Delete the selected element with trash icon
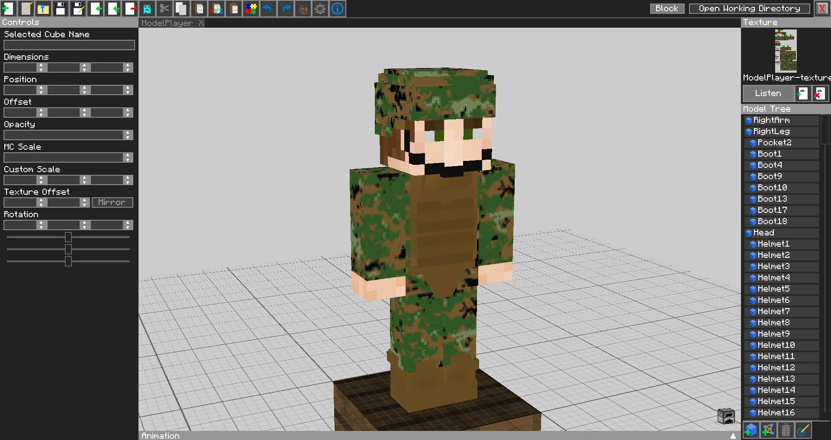The height and width of the screenshot is (440, 831). (x=786, y=430)
